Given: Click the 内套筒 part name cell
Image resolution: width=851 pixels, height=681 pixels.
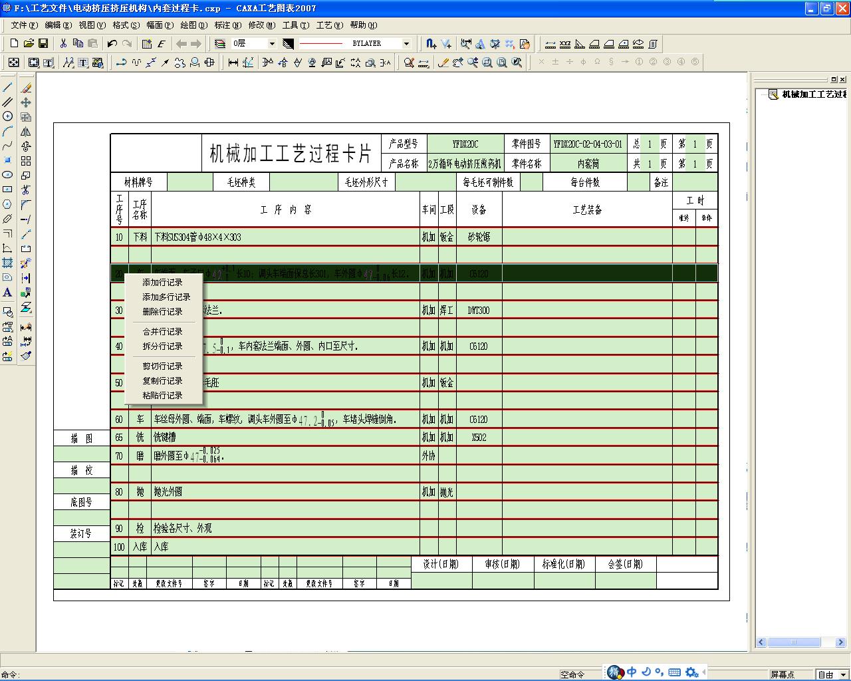Looking at the screenshot, I should (588, 164).
